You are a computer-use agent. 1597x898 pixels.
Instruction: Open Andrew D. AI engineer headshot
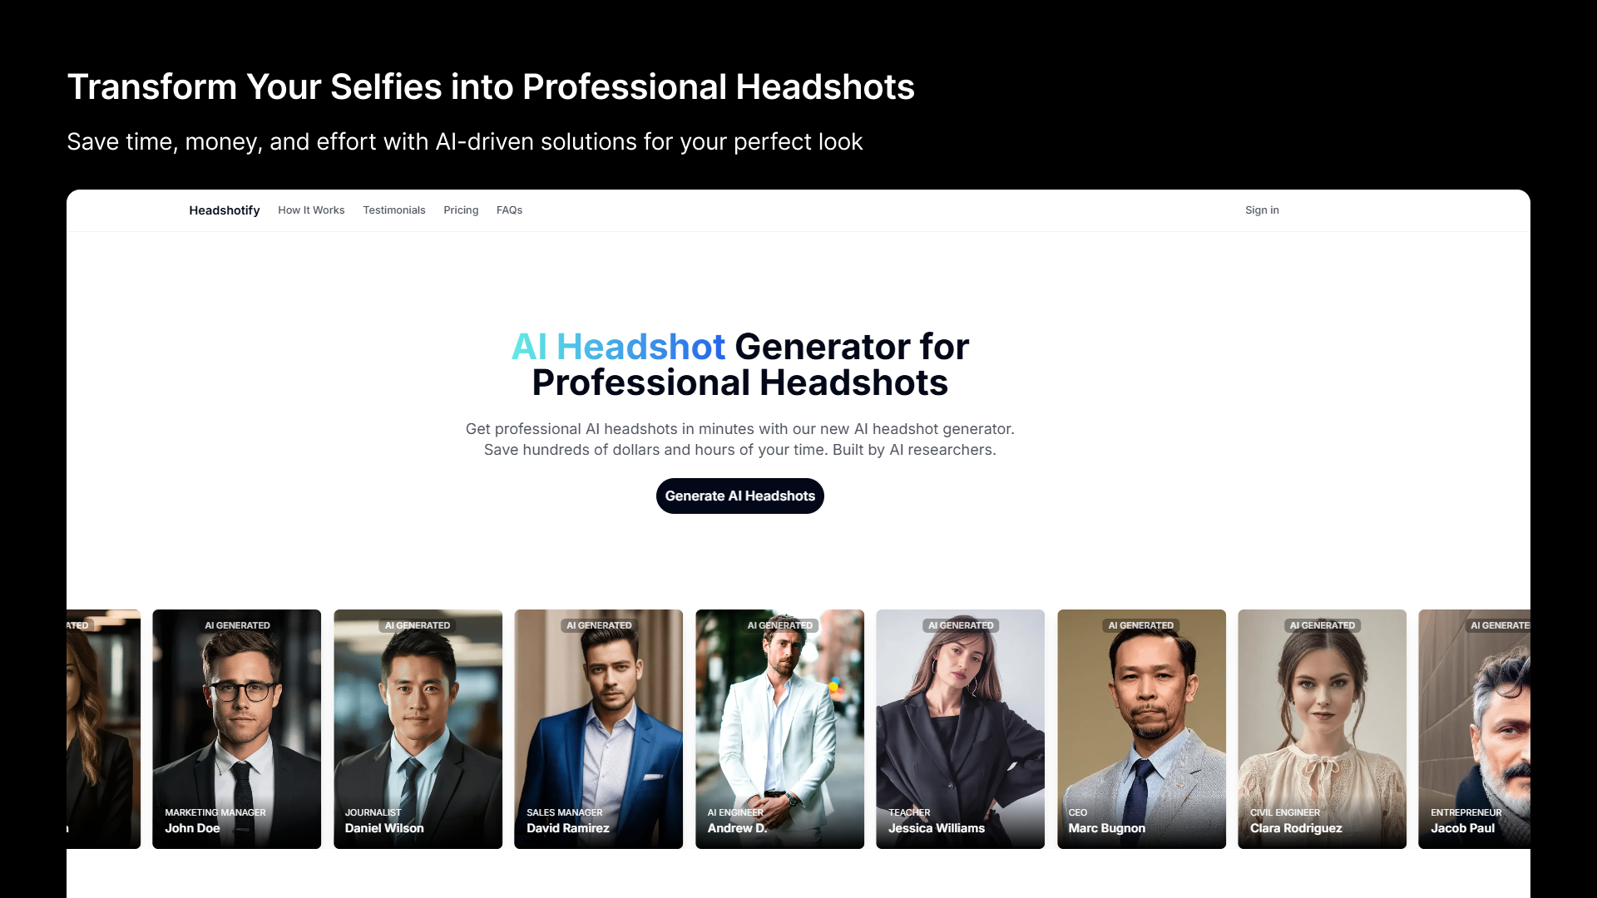click(x=779, y=729)
